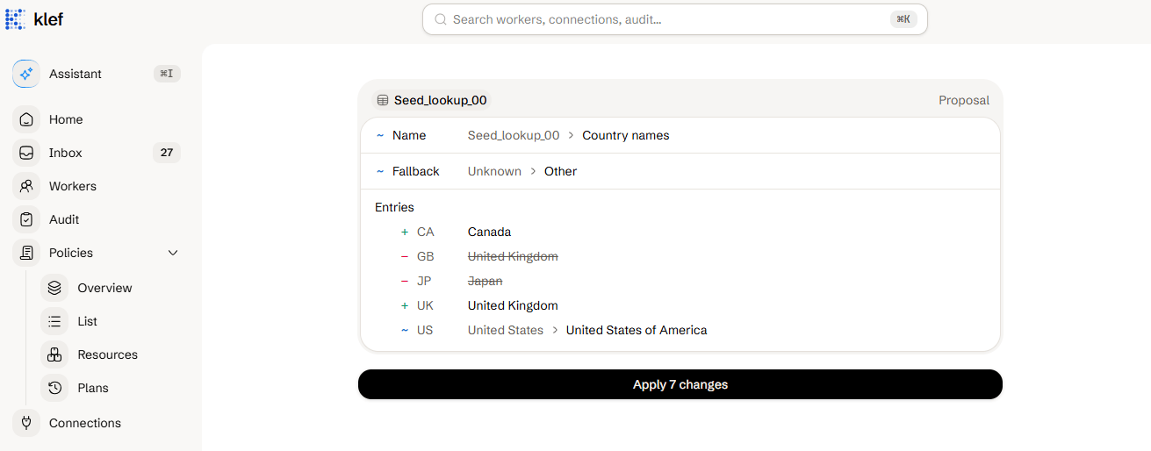Image resolution: width=1151 pixels, height=451 pixels.
Task: Click the search magnifier icon
Action: (x=441, y=19)
